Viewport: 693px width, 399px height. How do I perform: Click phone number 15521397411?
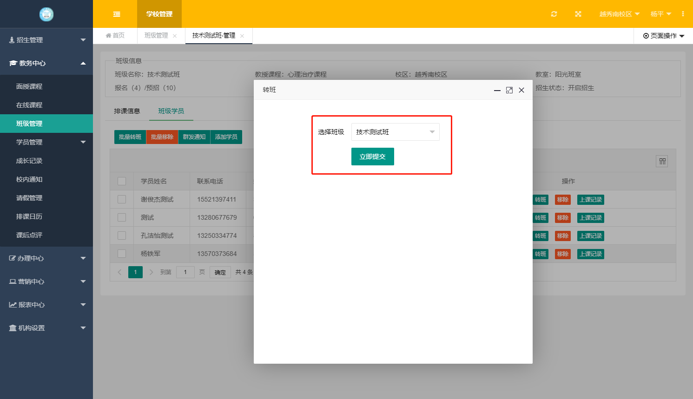tap(217, 199)
